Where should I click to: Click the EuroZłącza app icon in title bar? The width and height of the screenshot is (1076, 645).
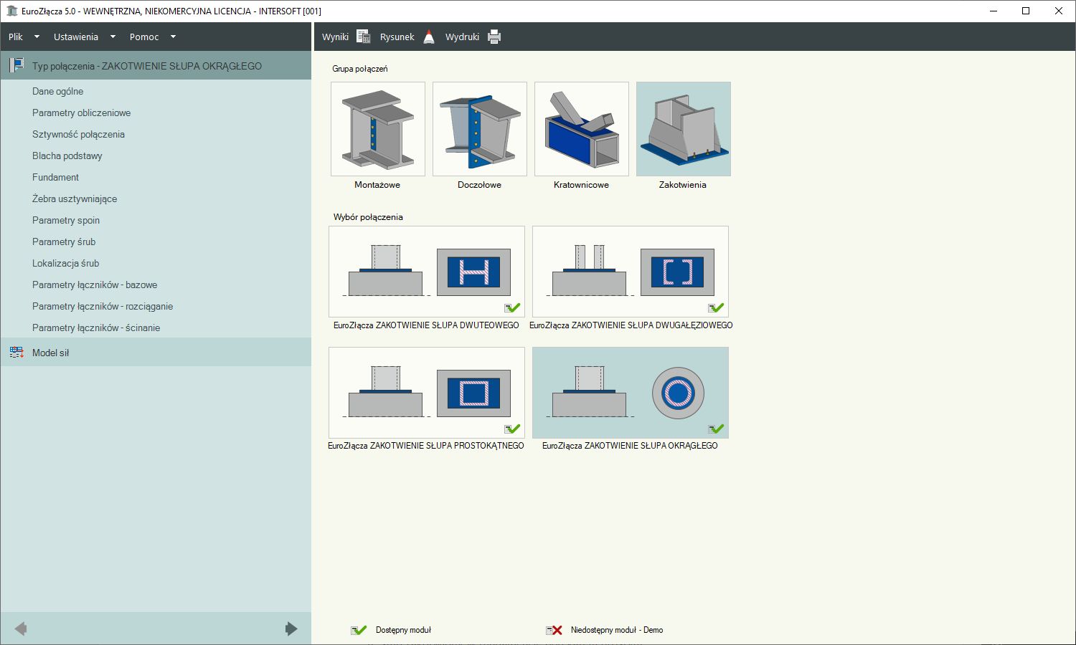pyautogui.click(x=11, y=11)
